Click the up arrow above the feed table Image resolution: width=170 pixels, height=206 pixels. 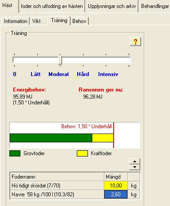pyautogui.click(x=134, y=161)
